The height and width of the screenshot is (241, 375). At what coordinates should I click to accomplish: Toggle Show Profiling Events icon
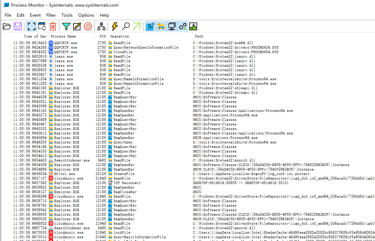[193, 26]
